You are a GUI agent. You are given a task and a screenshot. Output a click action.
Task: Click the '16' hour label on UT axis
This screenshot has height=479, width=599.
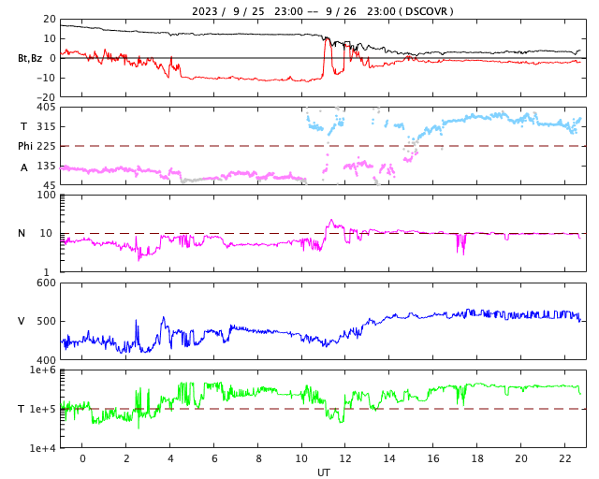(x=433, y=458)
